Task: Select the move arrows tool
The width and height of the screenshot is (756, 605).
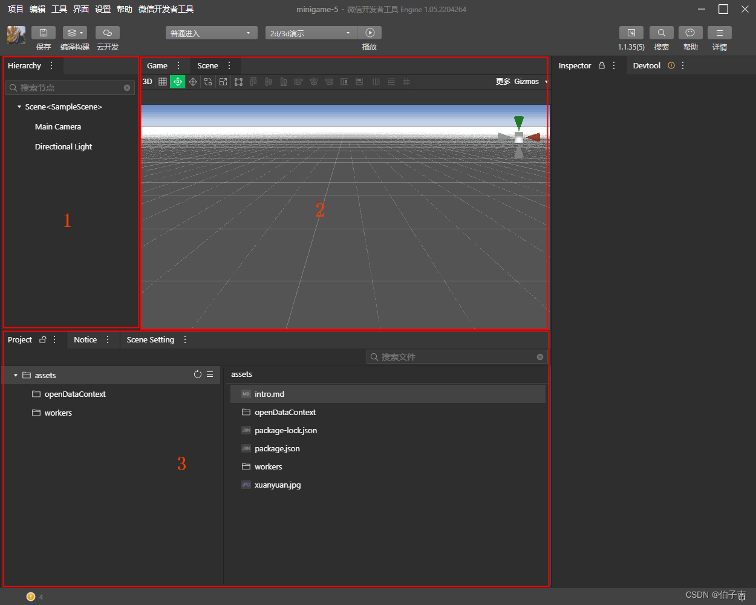Action: [193, 82]
